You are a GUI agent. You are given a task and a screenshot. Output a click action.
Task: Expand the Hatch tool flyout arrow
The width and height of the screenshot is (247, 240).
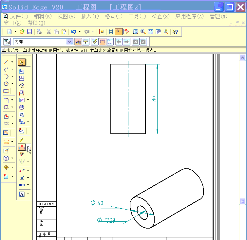pos(28,100)
